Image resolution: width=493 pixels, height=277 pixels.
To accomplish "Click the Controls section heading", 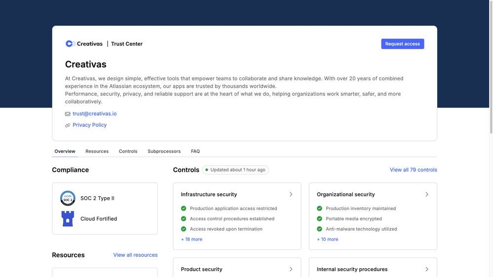I will 186,170.
